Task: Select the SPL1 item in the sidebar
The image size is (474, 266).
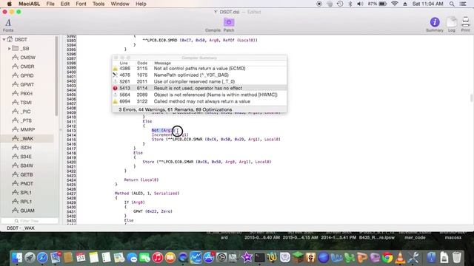Action: (26, 192)
